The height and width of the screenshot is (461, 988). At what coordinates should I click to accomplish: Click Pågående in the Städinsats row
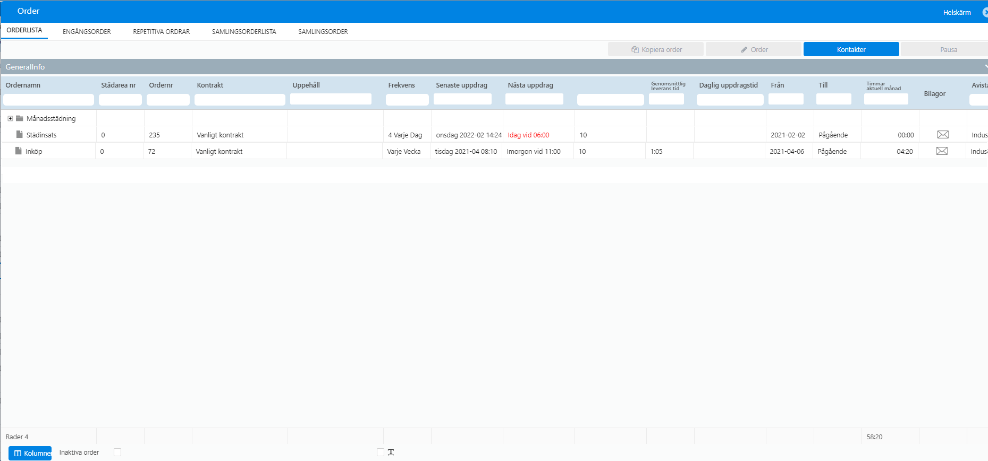pyautogui.click(x=833, y=135)
